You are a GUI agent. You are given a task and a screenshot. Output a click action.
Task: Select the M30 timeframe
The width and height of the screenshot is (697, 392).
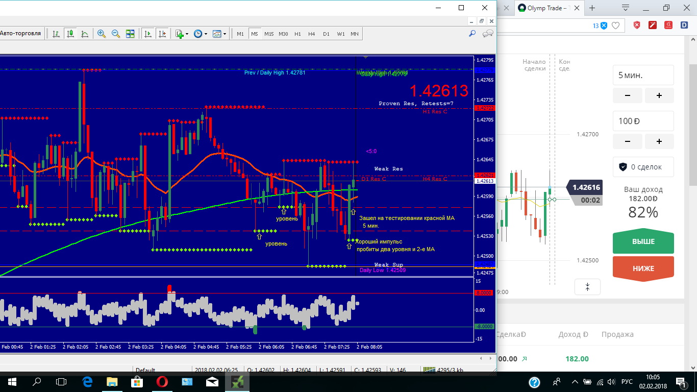(x=283, y=34)
